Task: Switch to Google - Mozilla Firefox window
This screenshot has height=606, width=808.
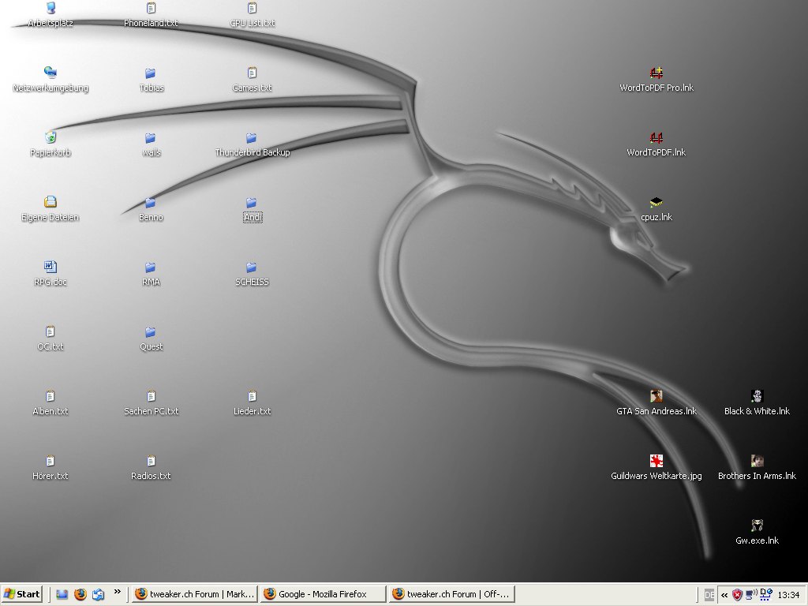Action: pyautogui.click(x=324, y=594)
